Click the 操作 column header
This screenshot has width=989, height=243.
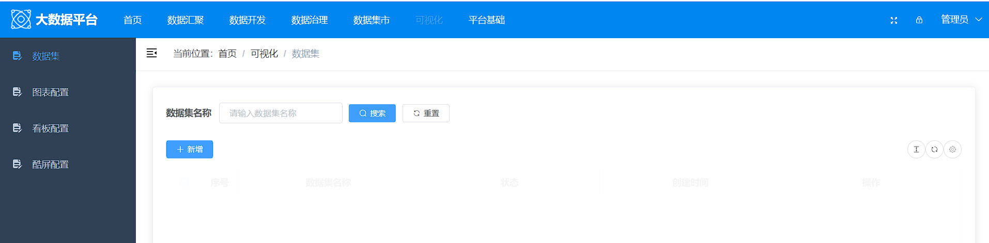[871, 183]
